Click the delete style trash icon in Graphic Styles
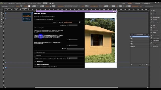The height and width of the screenshot is (90, 161). [x=148, y=64]
